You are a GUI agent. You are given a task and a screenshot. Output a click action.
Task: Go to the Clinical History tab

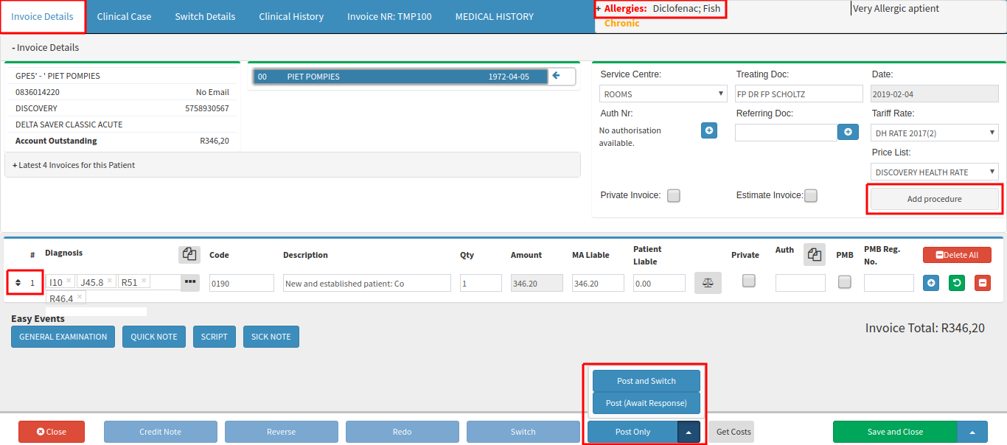pos(291,16)
